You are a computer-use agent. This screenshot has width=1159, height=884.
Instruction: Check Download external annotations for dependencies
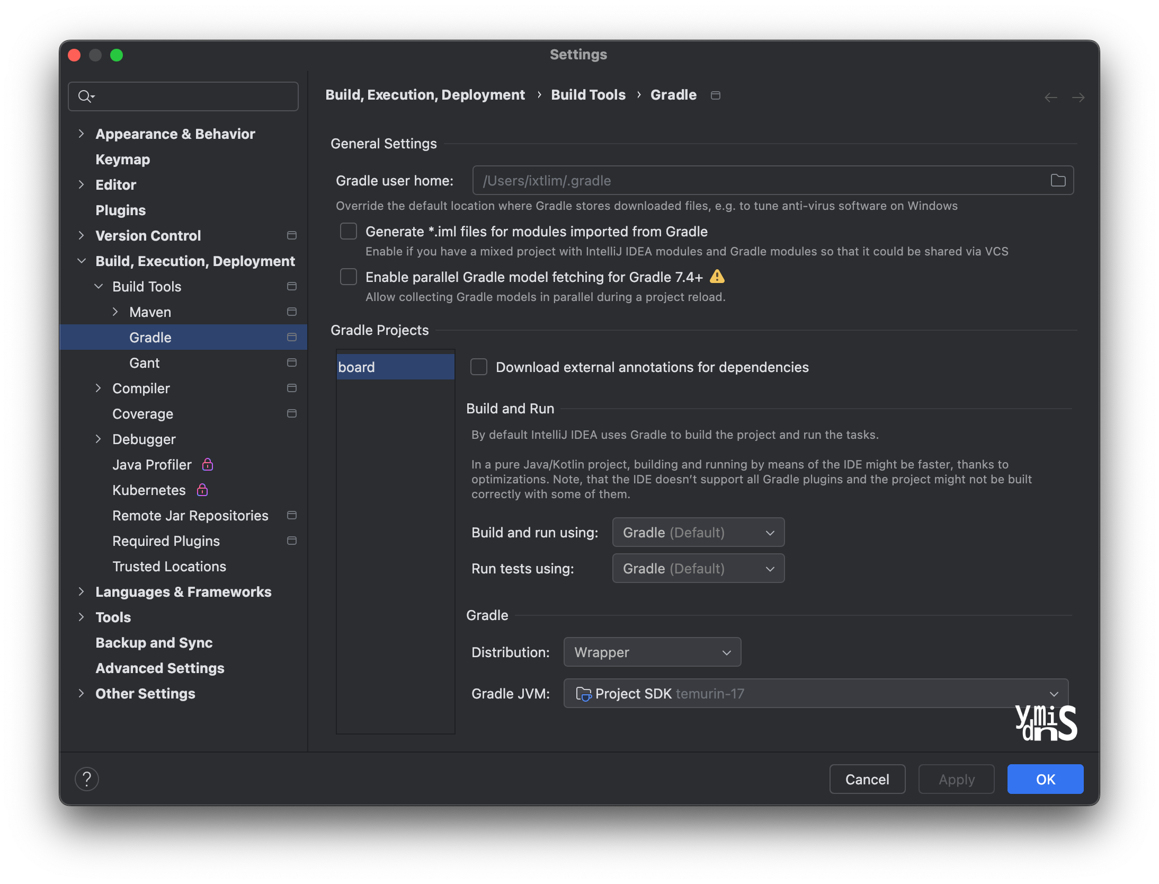tap(479, 367)
